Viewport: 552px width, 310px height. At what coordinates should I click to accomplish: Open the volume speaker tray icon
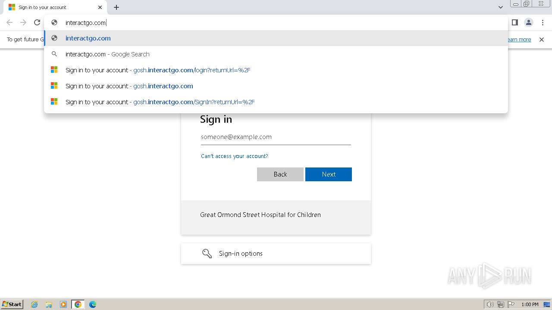490,304
